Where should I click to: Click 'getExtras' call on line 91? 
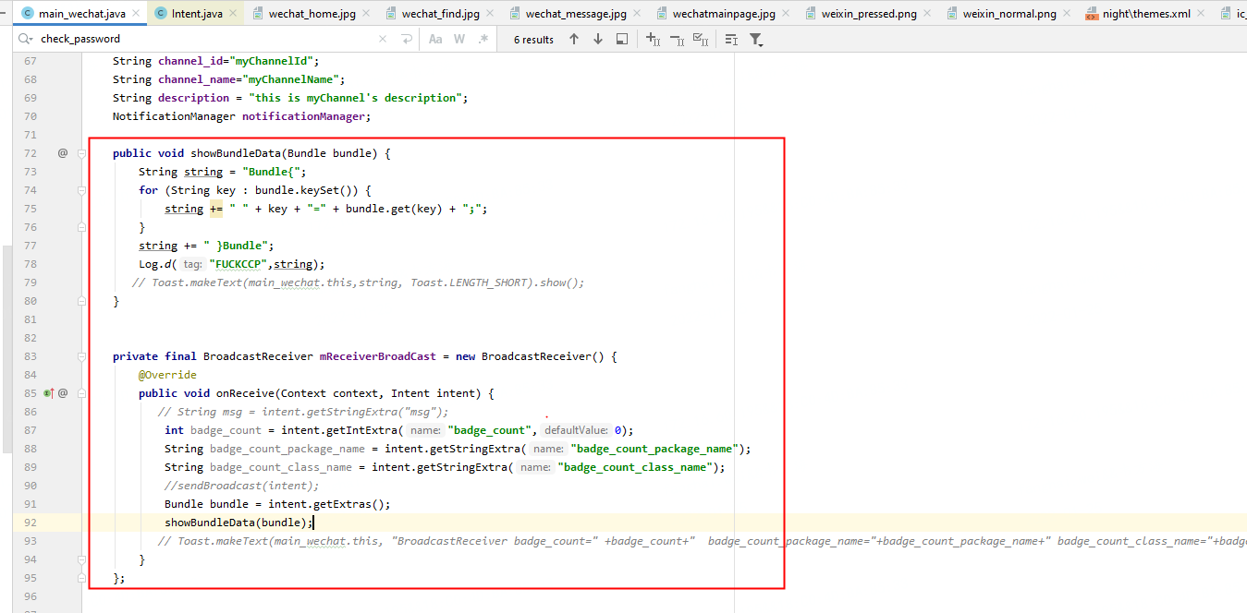tap(344, 504)
